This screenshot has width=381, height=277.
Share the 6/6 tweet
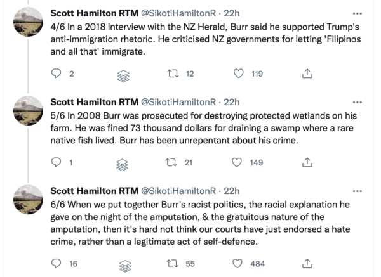pyautogui.click(x=306, y=263)
